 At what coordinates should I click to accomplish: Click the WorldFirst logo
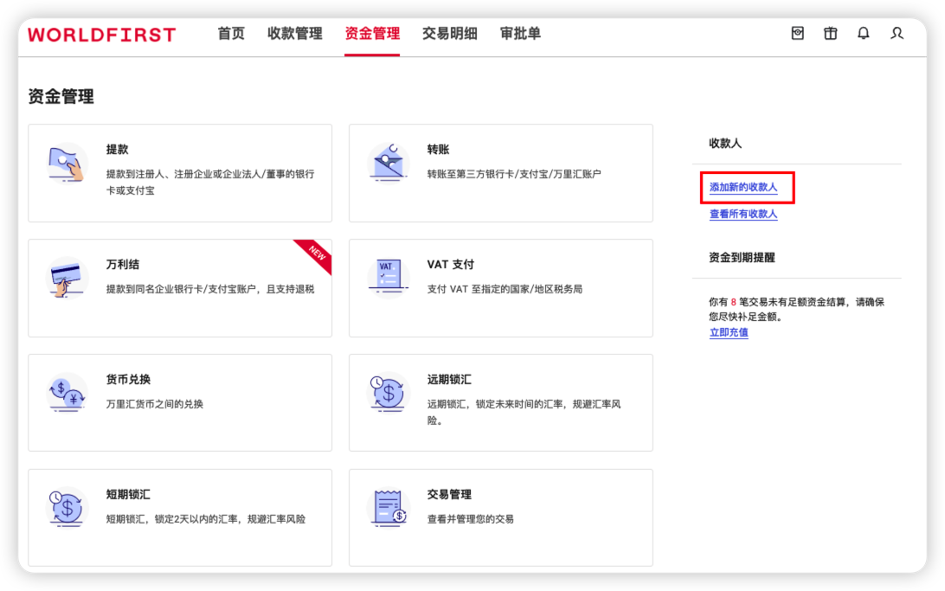pyautogui.click(x=101, y=35)
